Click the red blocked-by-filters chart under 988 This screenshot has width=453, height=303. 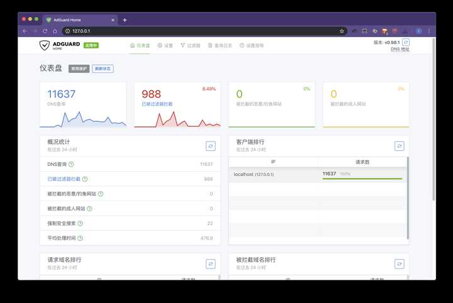[177, 119]
